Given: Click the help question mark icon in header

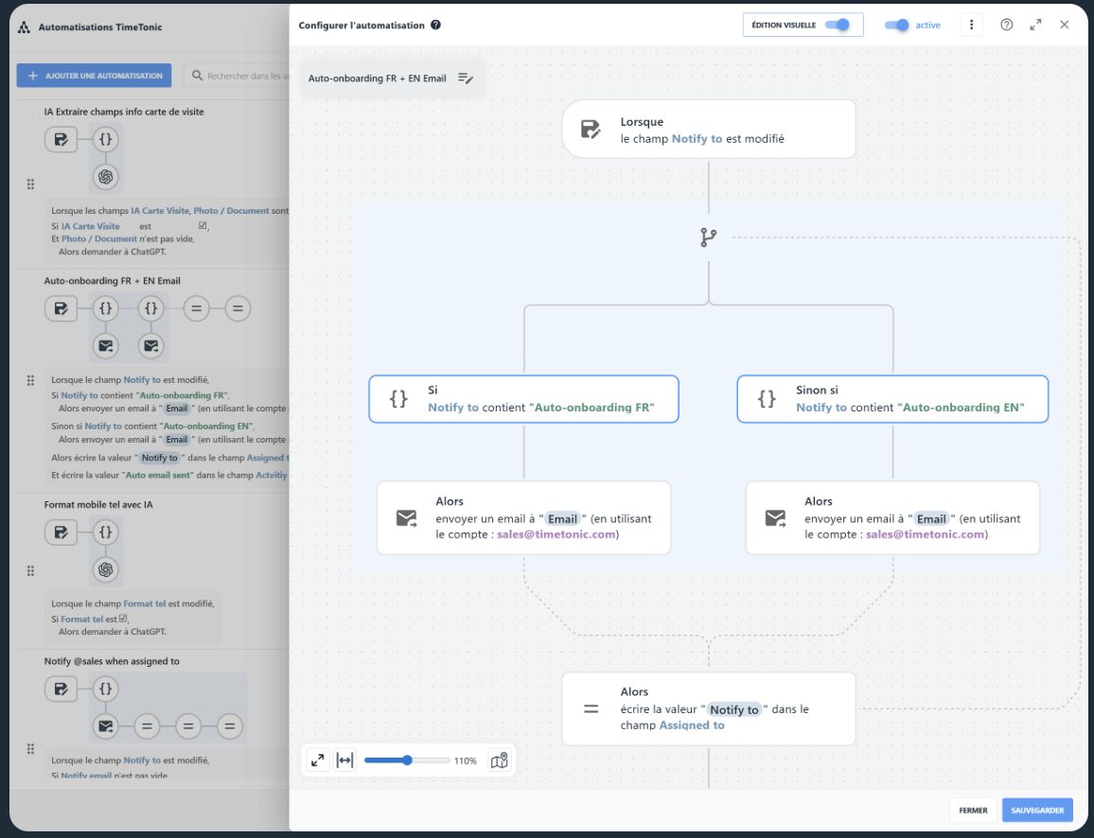Looking at the screenshot, I should click(x=1006, y=25).
